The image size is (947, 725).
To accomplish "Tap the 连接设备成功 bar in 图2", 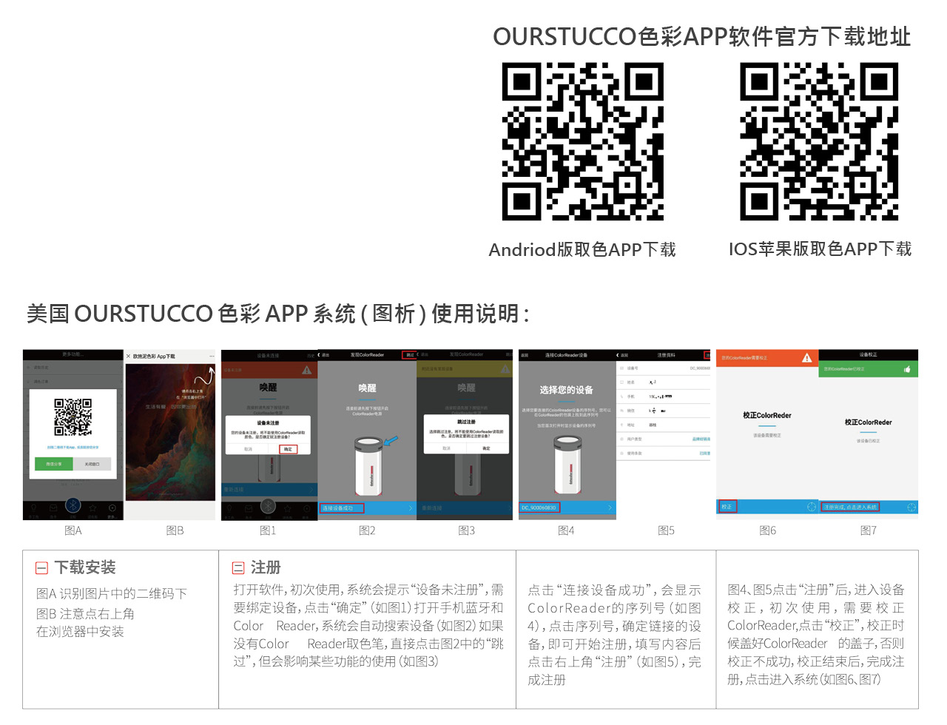I will click(x=367, y=508).
